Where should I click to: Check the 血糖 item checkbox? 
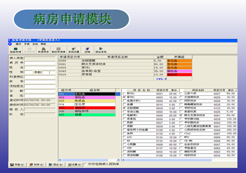coord(125,104)
